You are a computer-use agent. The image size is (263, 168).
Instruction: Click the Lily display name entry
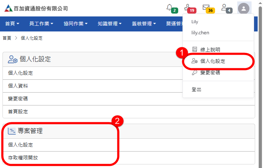click(195, 22)
